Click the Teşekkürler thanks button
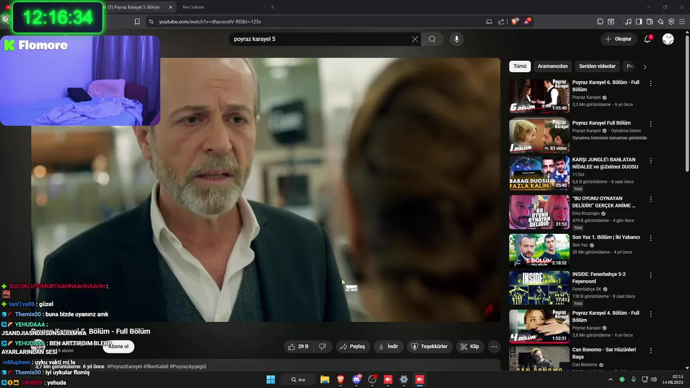This screenshot has width=690, height=388. tap(429, 347)
